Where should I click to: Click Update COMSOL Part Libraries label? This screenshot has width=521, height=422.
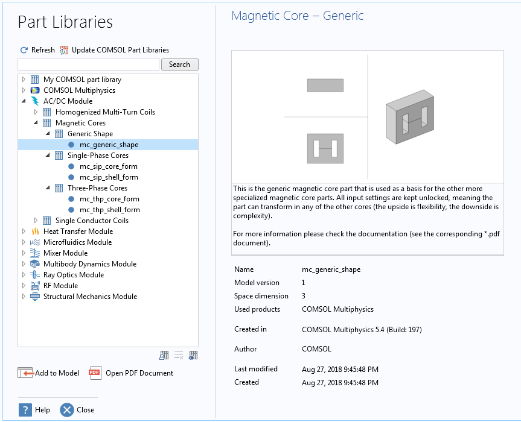(x=120, y=50)
